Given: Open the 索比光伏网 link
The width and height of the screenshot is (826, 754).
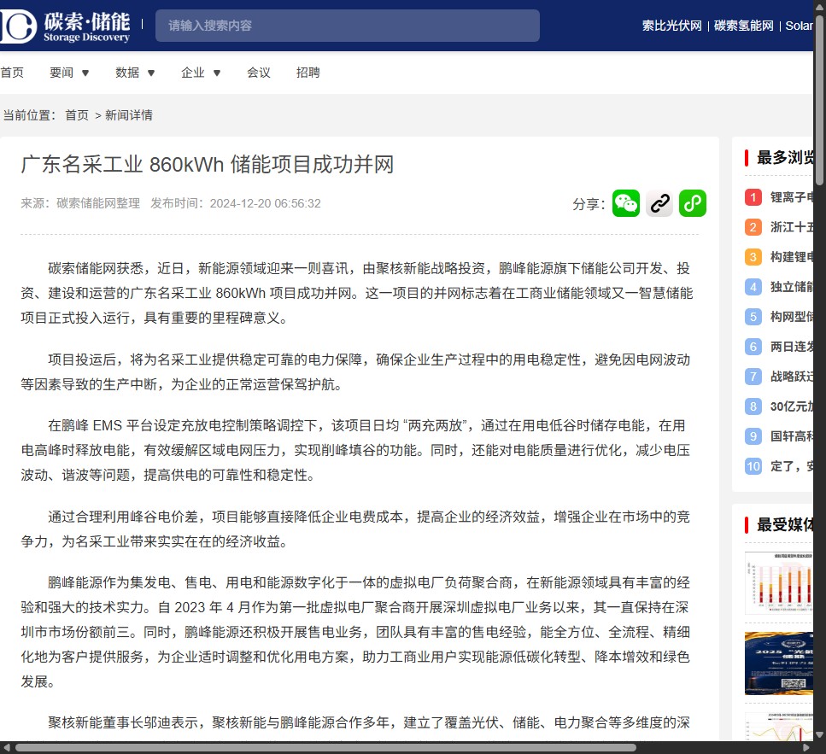Looking at the screenshot, I should point(671,26).
